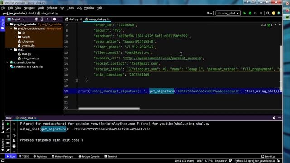The width and height of the screenshot is (290, 163).
Task: Collapse the proj_for_youtube root folder
Action: point(7,24)
